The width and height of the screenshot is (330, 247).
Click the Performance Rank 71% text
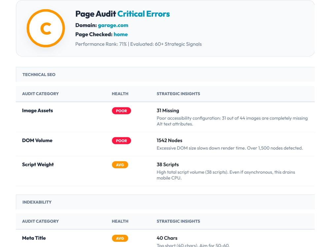[101, 44]
